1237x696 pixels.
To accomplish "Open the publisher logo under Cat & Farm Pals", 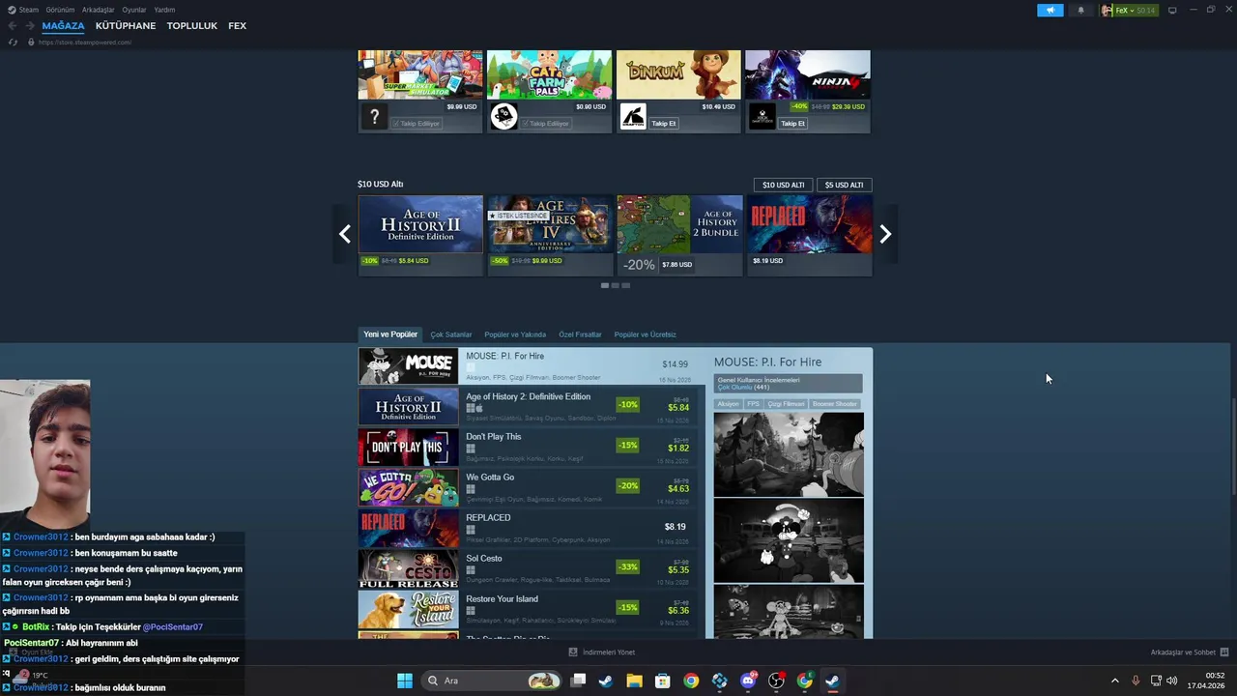I will tap(503, 117).
